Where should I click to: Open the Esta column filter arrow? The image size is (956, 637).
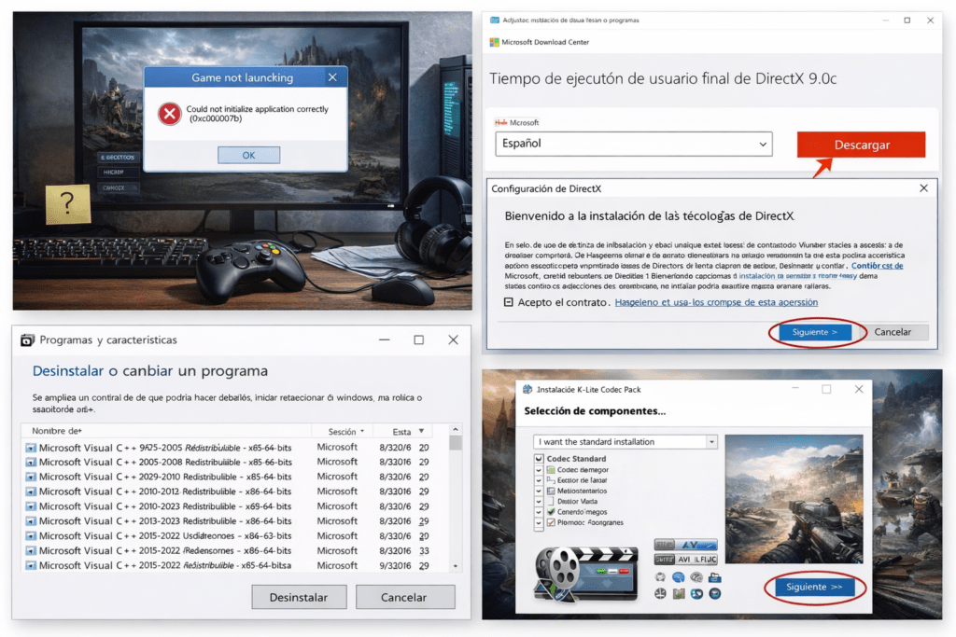tap(421, 431)
